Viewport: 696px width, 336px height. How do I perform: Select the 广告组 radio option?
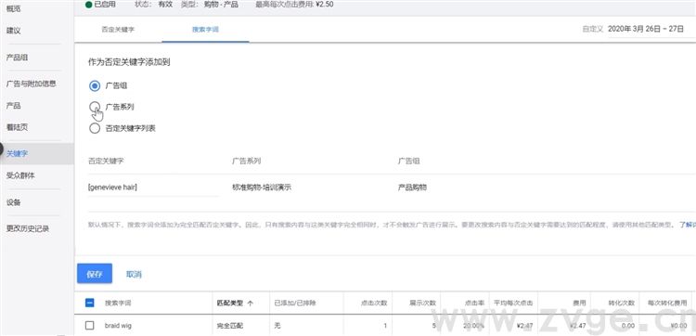pos(95,85)
